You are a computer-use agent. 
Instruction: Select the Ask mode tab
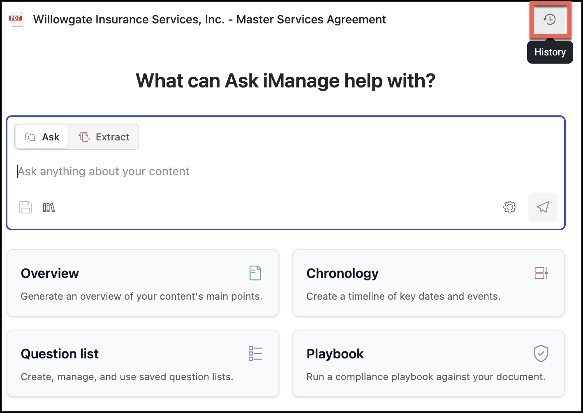[x=42, y=137]
